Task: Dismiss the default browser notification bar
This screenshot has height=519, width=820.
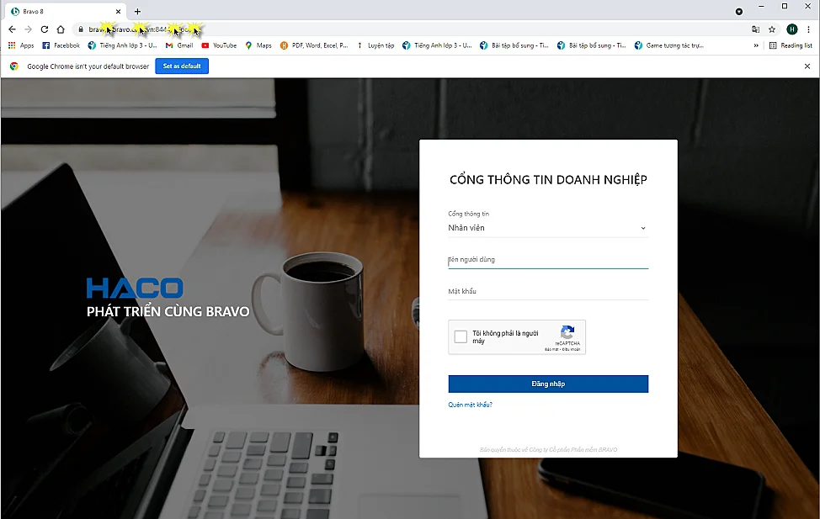Action: (x=807, y=66)
